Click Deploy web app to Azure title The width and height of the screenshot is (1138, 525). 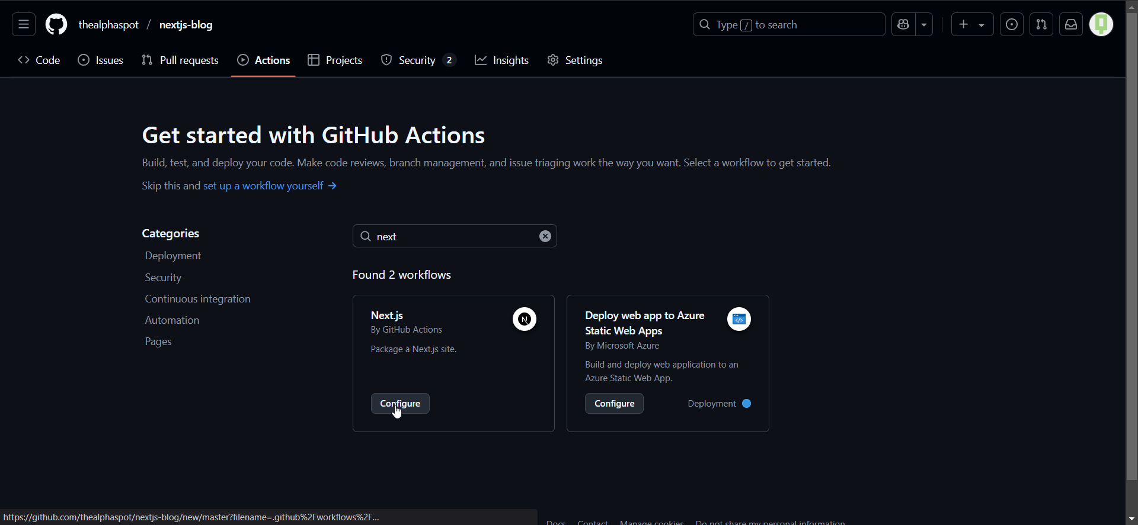pyautogui.click(x=645, y=323)
